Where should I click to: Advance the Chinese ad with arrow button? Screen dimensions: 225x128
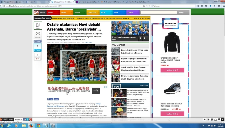click(x=96, y=91)
